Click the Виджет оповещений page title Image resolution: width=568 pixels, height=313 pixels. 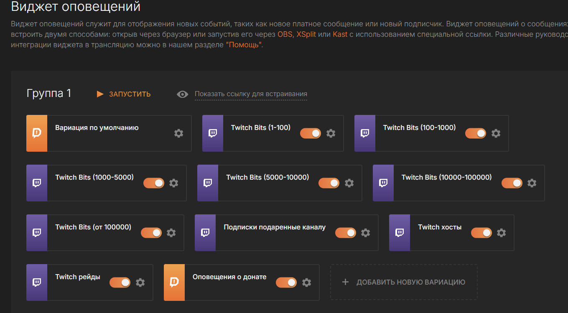[76, 7]
